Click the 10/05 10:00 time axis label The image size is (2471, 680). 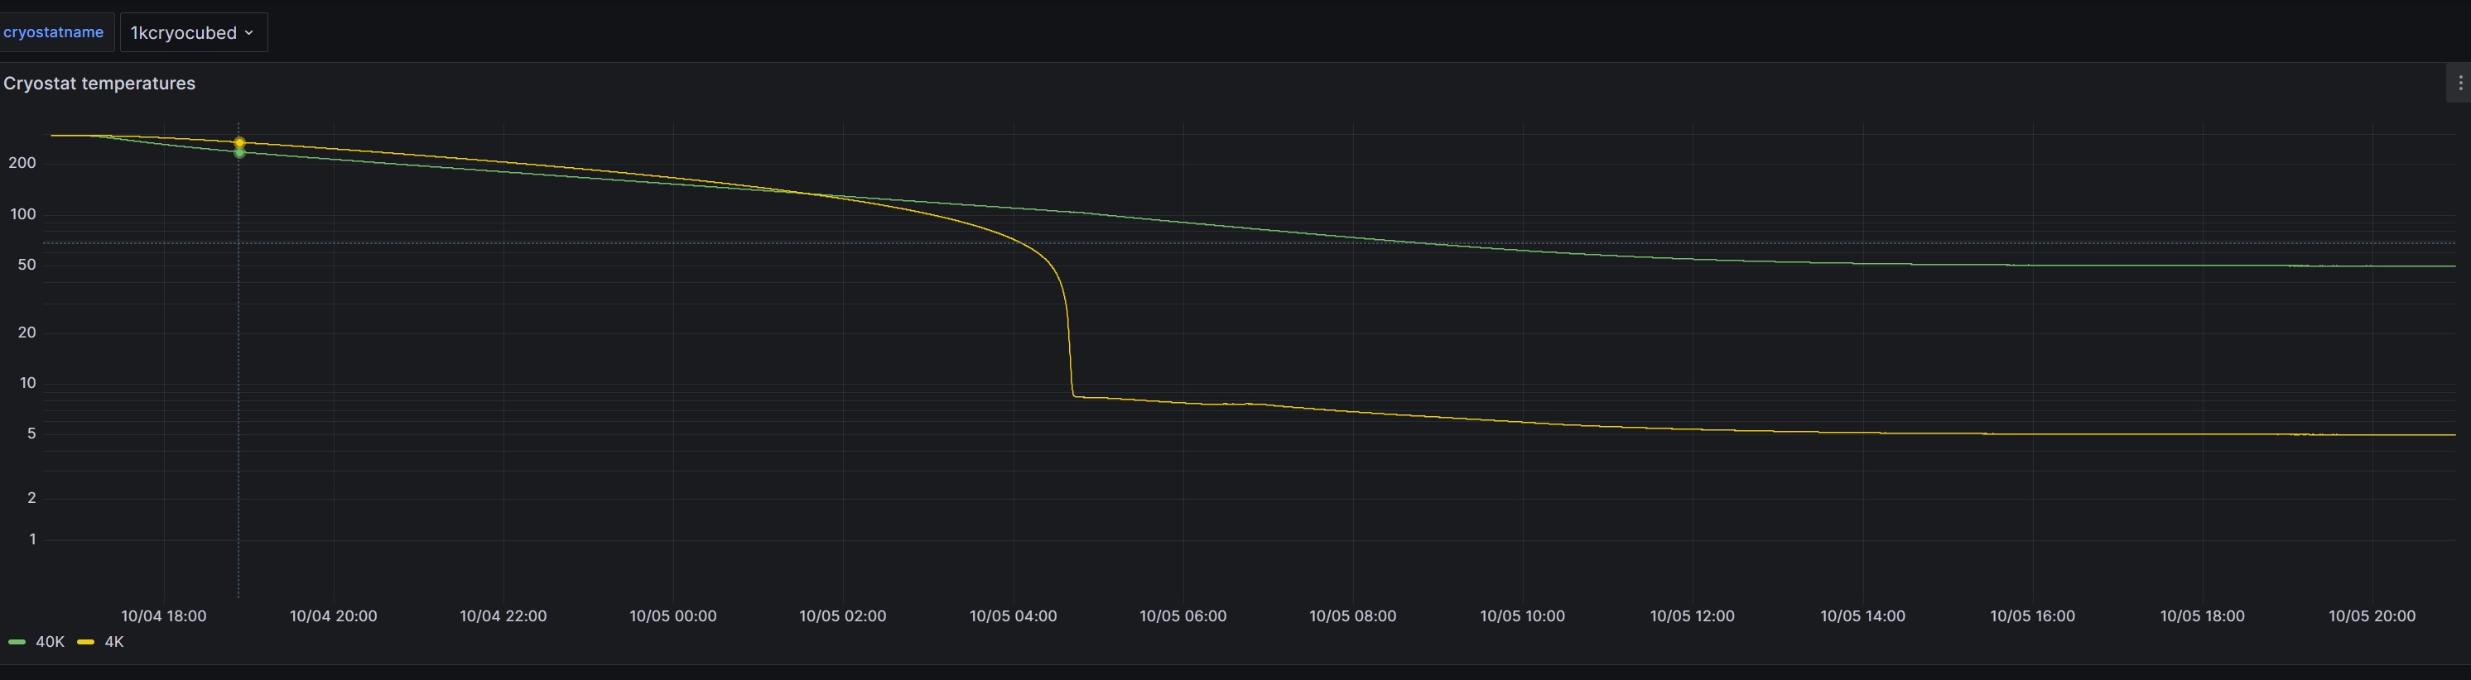(x=1524, y=615)
